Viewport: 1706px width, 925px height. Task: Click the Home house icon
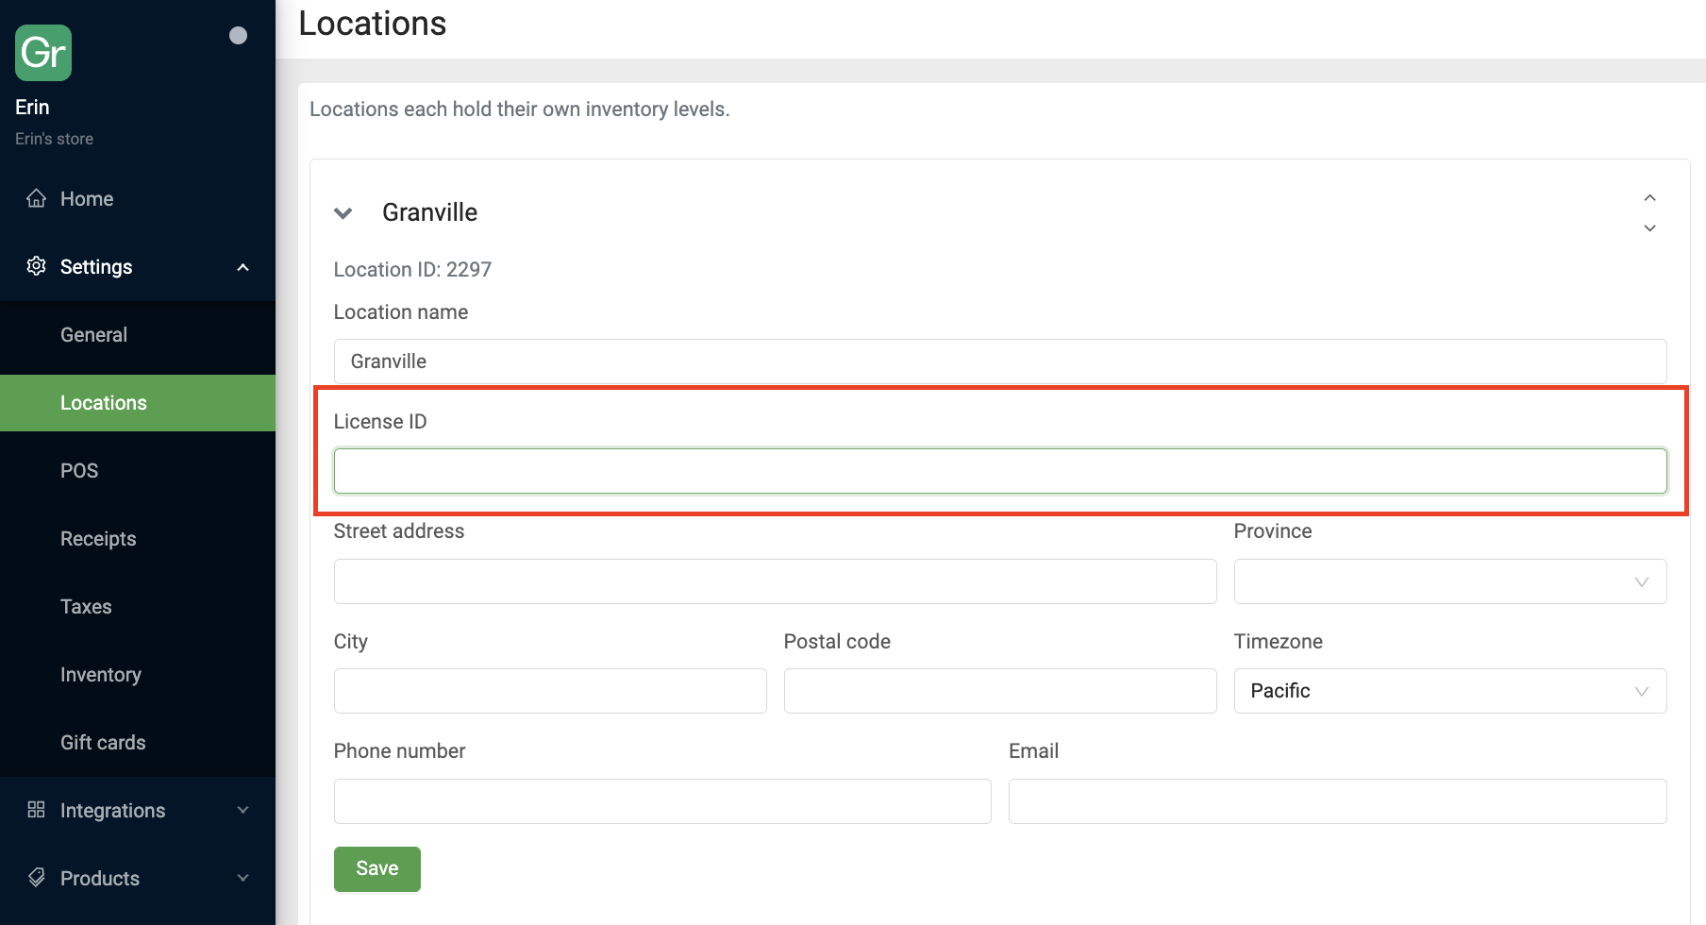(37, 198)
